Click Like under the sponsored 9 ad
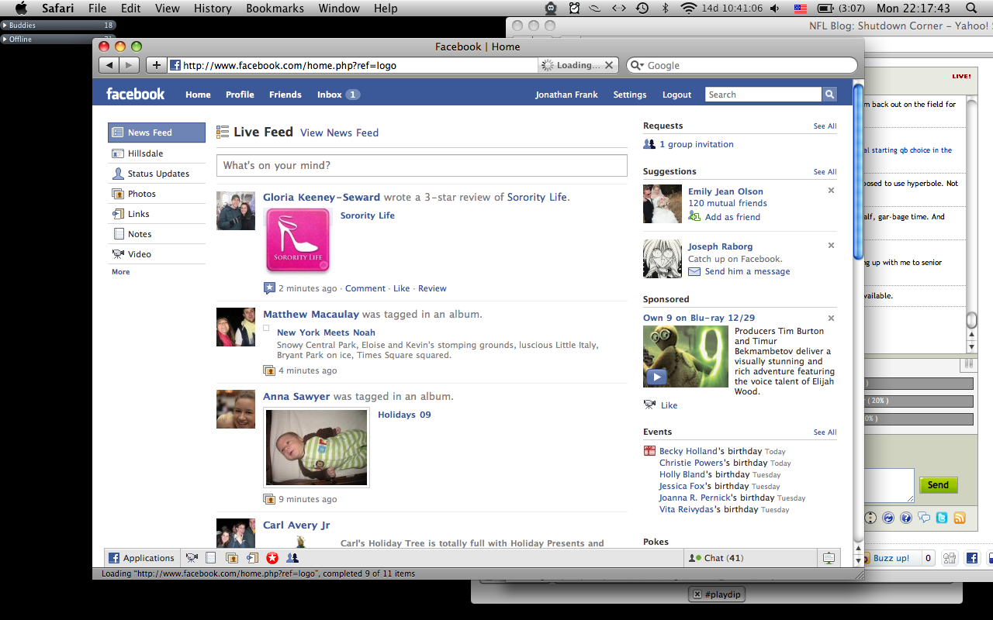Viewport: 993px width, 620px height. click(669, 405)
